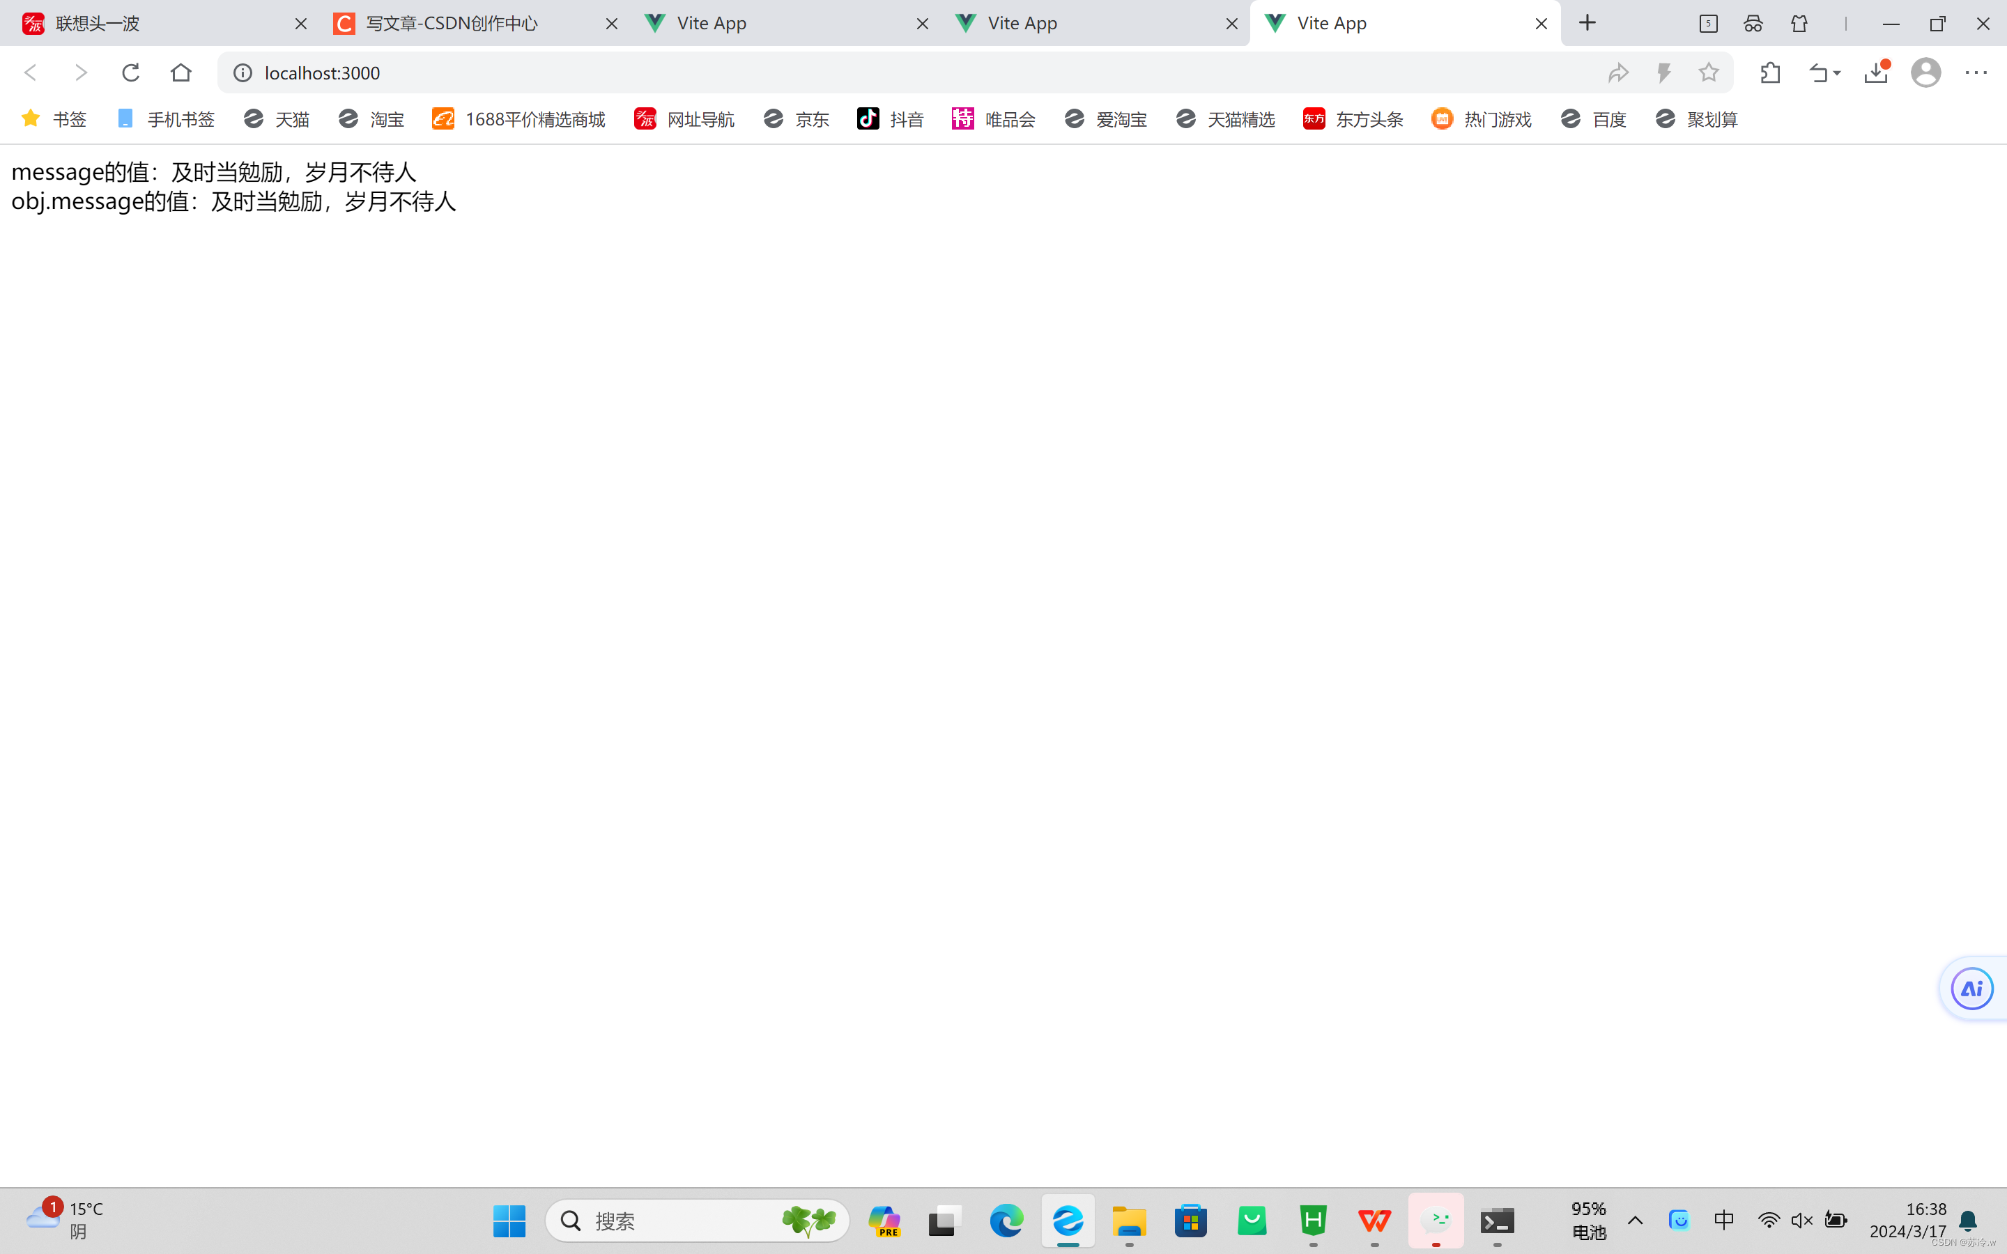The height and width of the screenshot is (1254, 2007).
Task: Reload the current page
Action: (x=130, y=73)
